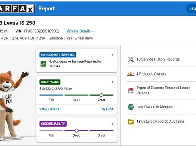Click the Previous Owners people icon
The height and width of the screenshot is (147, 196).
coord(131,74)
